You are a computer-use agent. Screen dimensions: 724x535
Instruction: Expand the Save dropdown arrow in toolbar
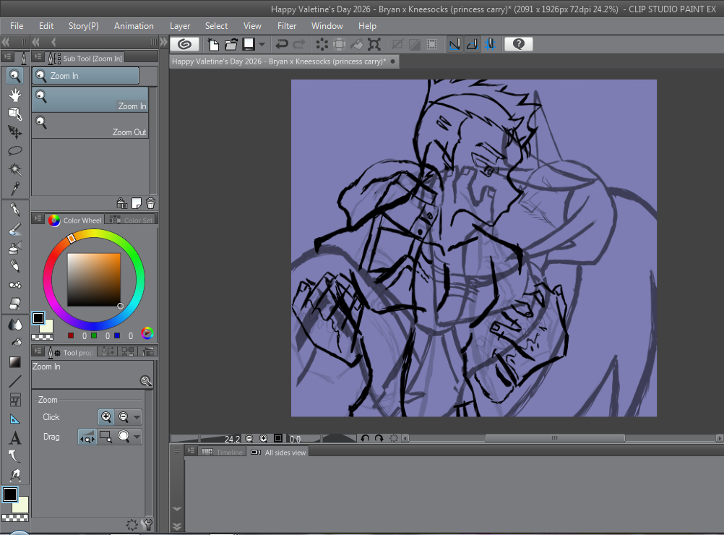(x=262, y=44)
